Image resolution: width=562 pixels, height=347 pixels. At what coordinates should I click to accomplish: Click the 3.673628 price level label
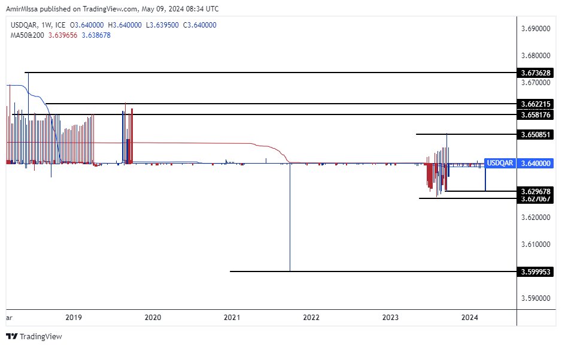pyautogui.click(x=536, y=73)
